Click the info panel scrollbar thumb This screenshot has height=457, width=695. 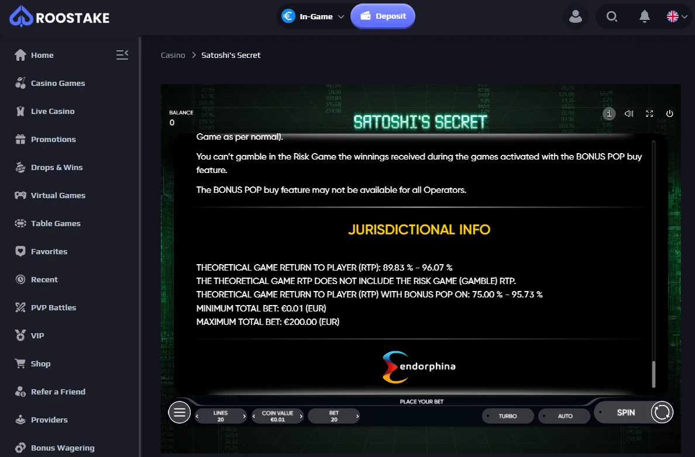coord(654,374)
